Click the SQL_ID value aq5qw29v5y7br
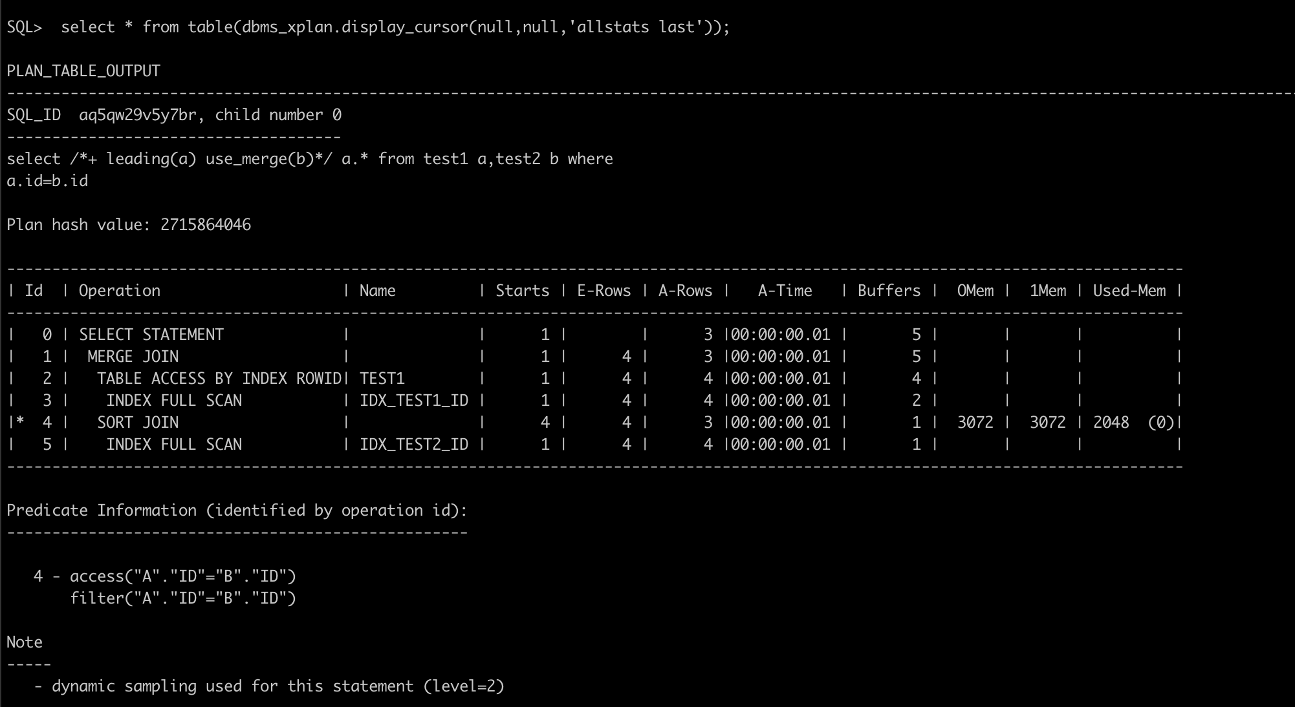 [x=137, y=115]
